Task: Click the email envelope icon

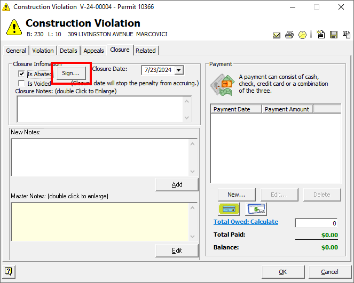Action: tap(277, 35)
